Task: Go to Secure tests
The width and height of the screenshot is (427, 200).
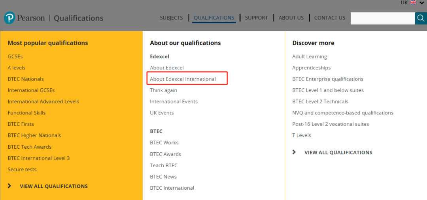Action: click(x=22, y=170)
